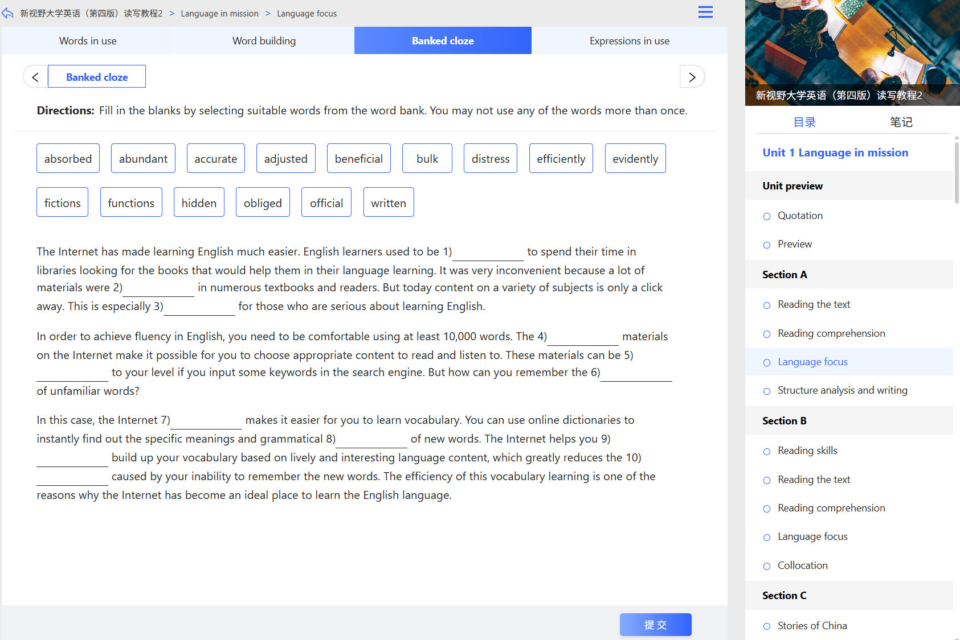The height and width of the screenshot is (640, 960).
Task: Pick the word 'beneficial' from word bank
Action: click(359, 159)
